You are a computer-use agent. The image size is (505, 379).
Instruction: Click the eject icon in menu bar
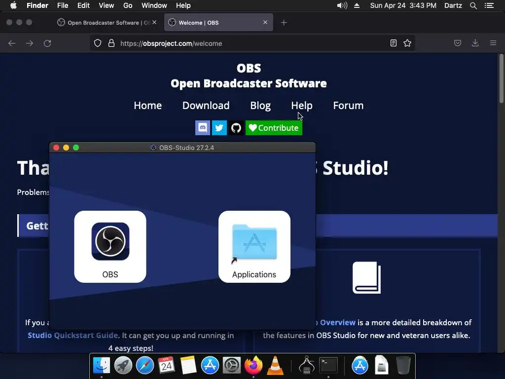[357, 5]
